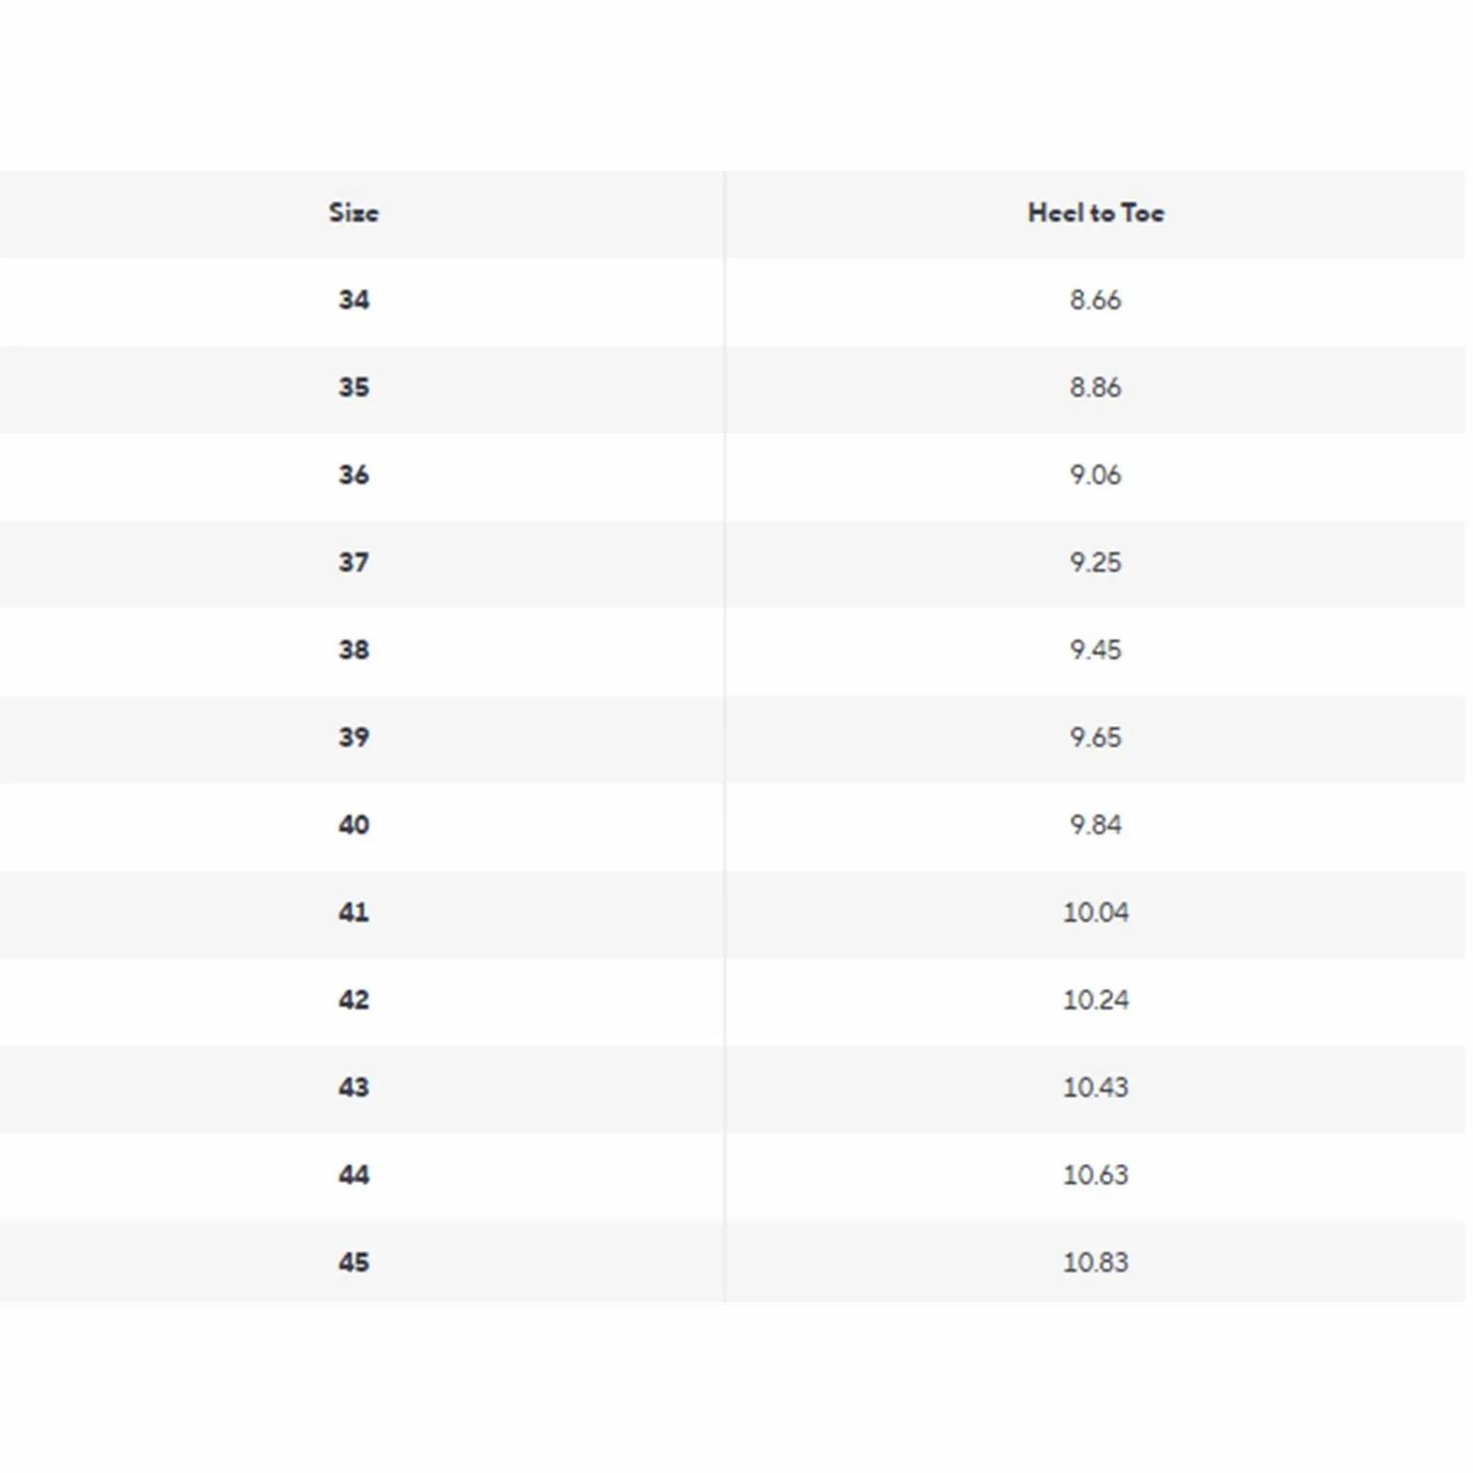Click the 9.25 measurement cell
Screen dimensions: 1473x1473
pos(1096,563)
